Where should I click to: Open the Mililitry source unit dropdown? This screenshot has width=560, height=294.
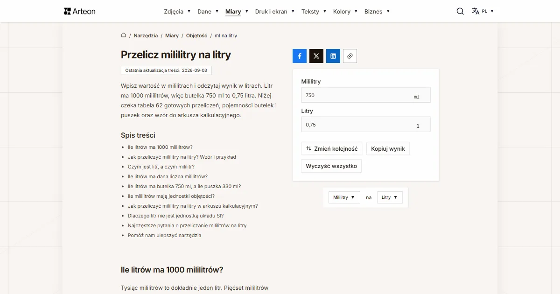tap(344, 197)
